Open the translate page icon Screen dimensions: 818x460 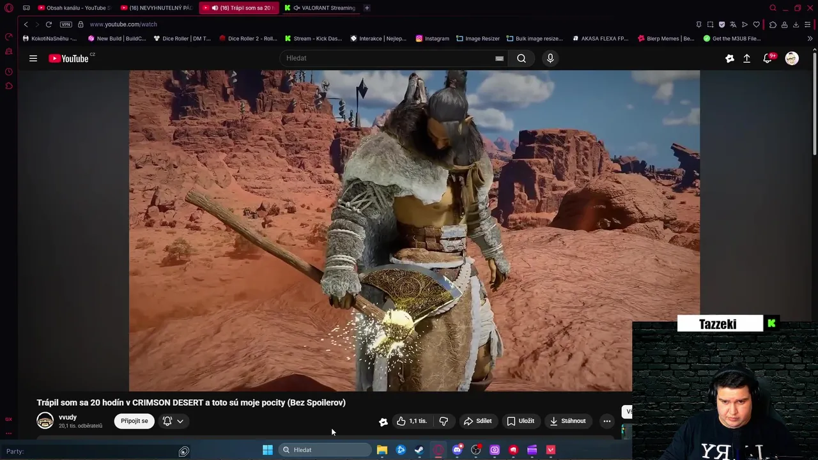tap(733, 24)
